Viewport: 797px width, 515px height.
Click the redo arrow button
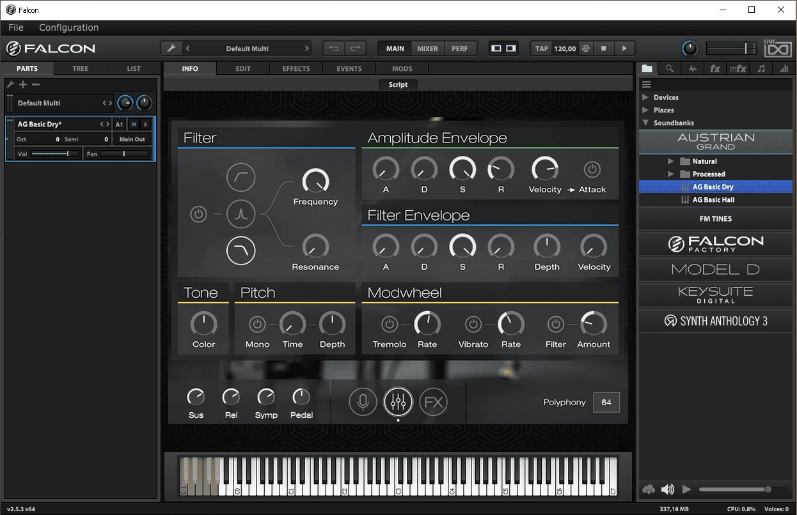(x=355, y=49)
